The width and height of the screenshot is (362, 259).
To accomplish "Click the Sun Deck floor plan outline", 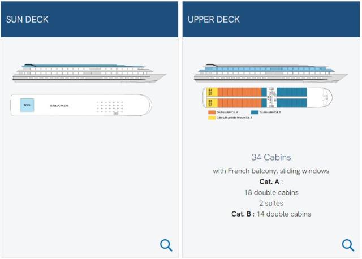I will [x=81, y=105].
